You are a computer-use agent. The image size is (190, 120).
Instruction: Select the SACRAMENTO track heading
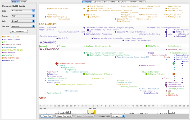(x=48, y=42)
